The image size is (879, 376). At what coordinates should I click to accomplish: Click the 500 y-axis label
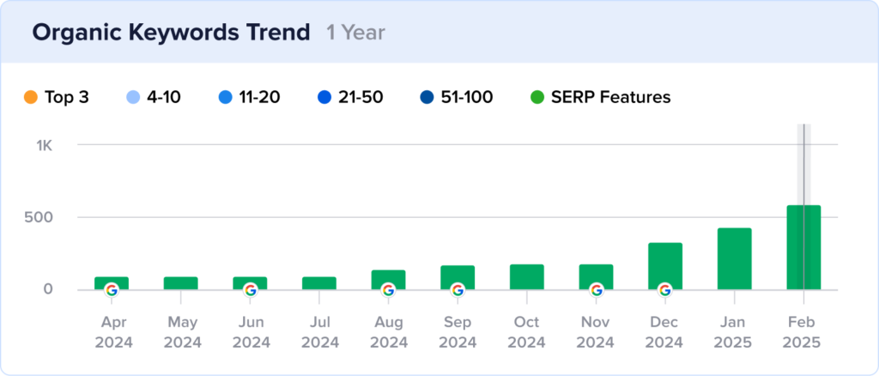(x=38, y=217)
